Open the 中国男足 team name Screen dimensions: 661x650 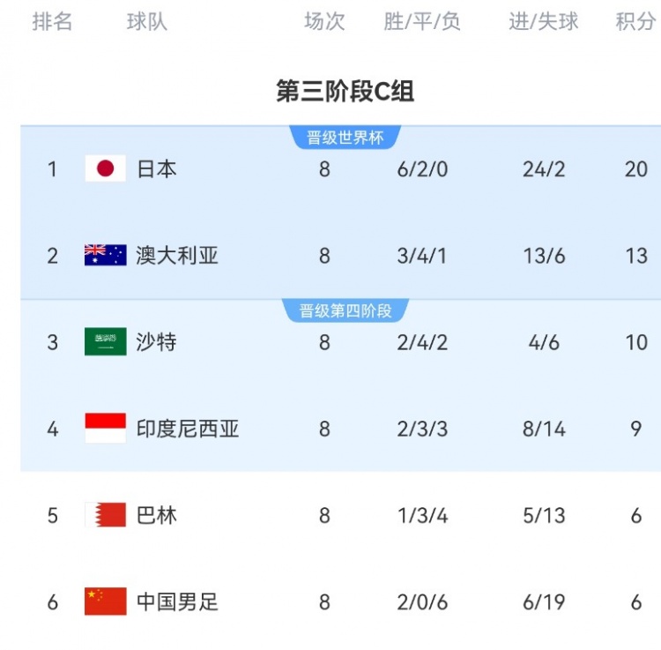click(x=177, y=601)
